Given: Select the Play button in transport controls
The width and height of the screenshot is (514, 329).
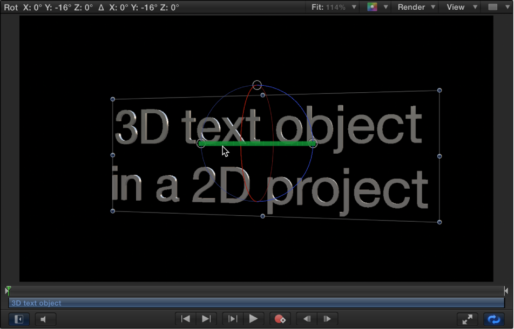Looking at the screenshot, I should click(254, 319).
